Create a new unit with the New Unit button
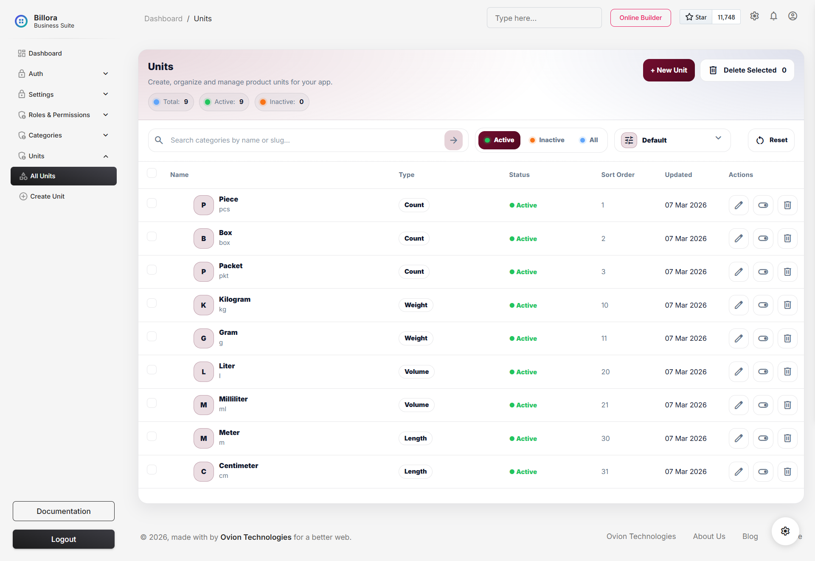The height and width of the screenshot is (561, 815). pyautogui.click(x=669, y=70)
